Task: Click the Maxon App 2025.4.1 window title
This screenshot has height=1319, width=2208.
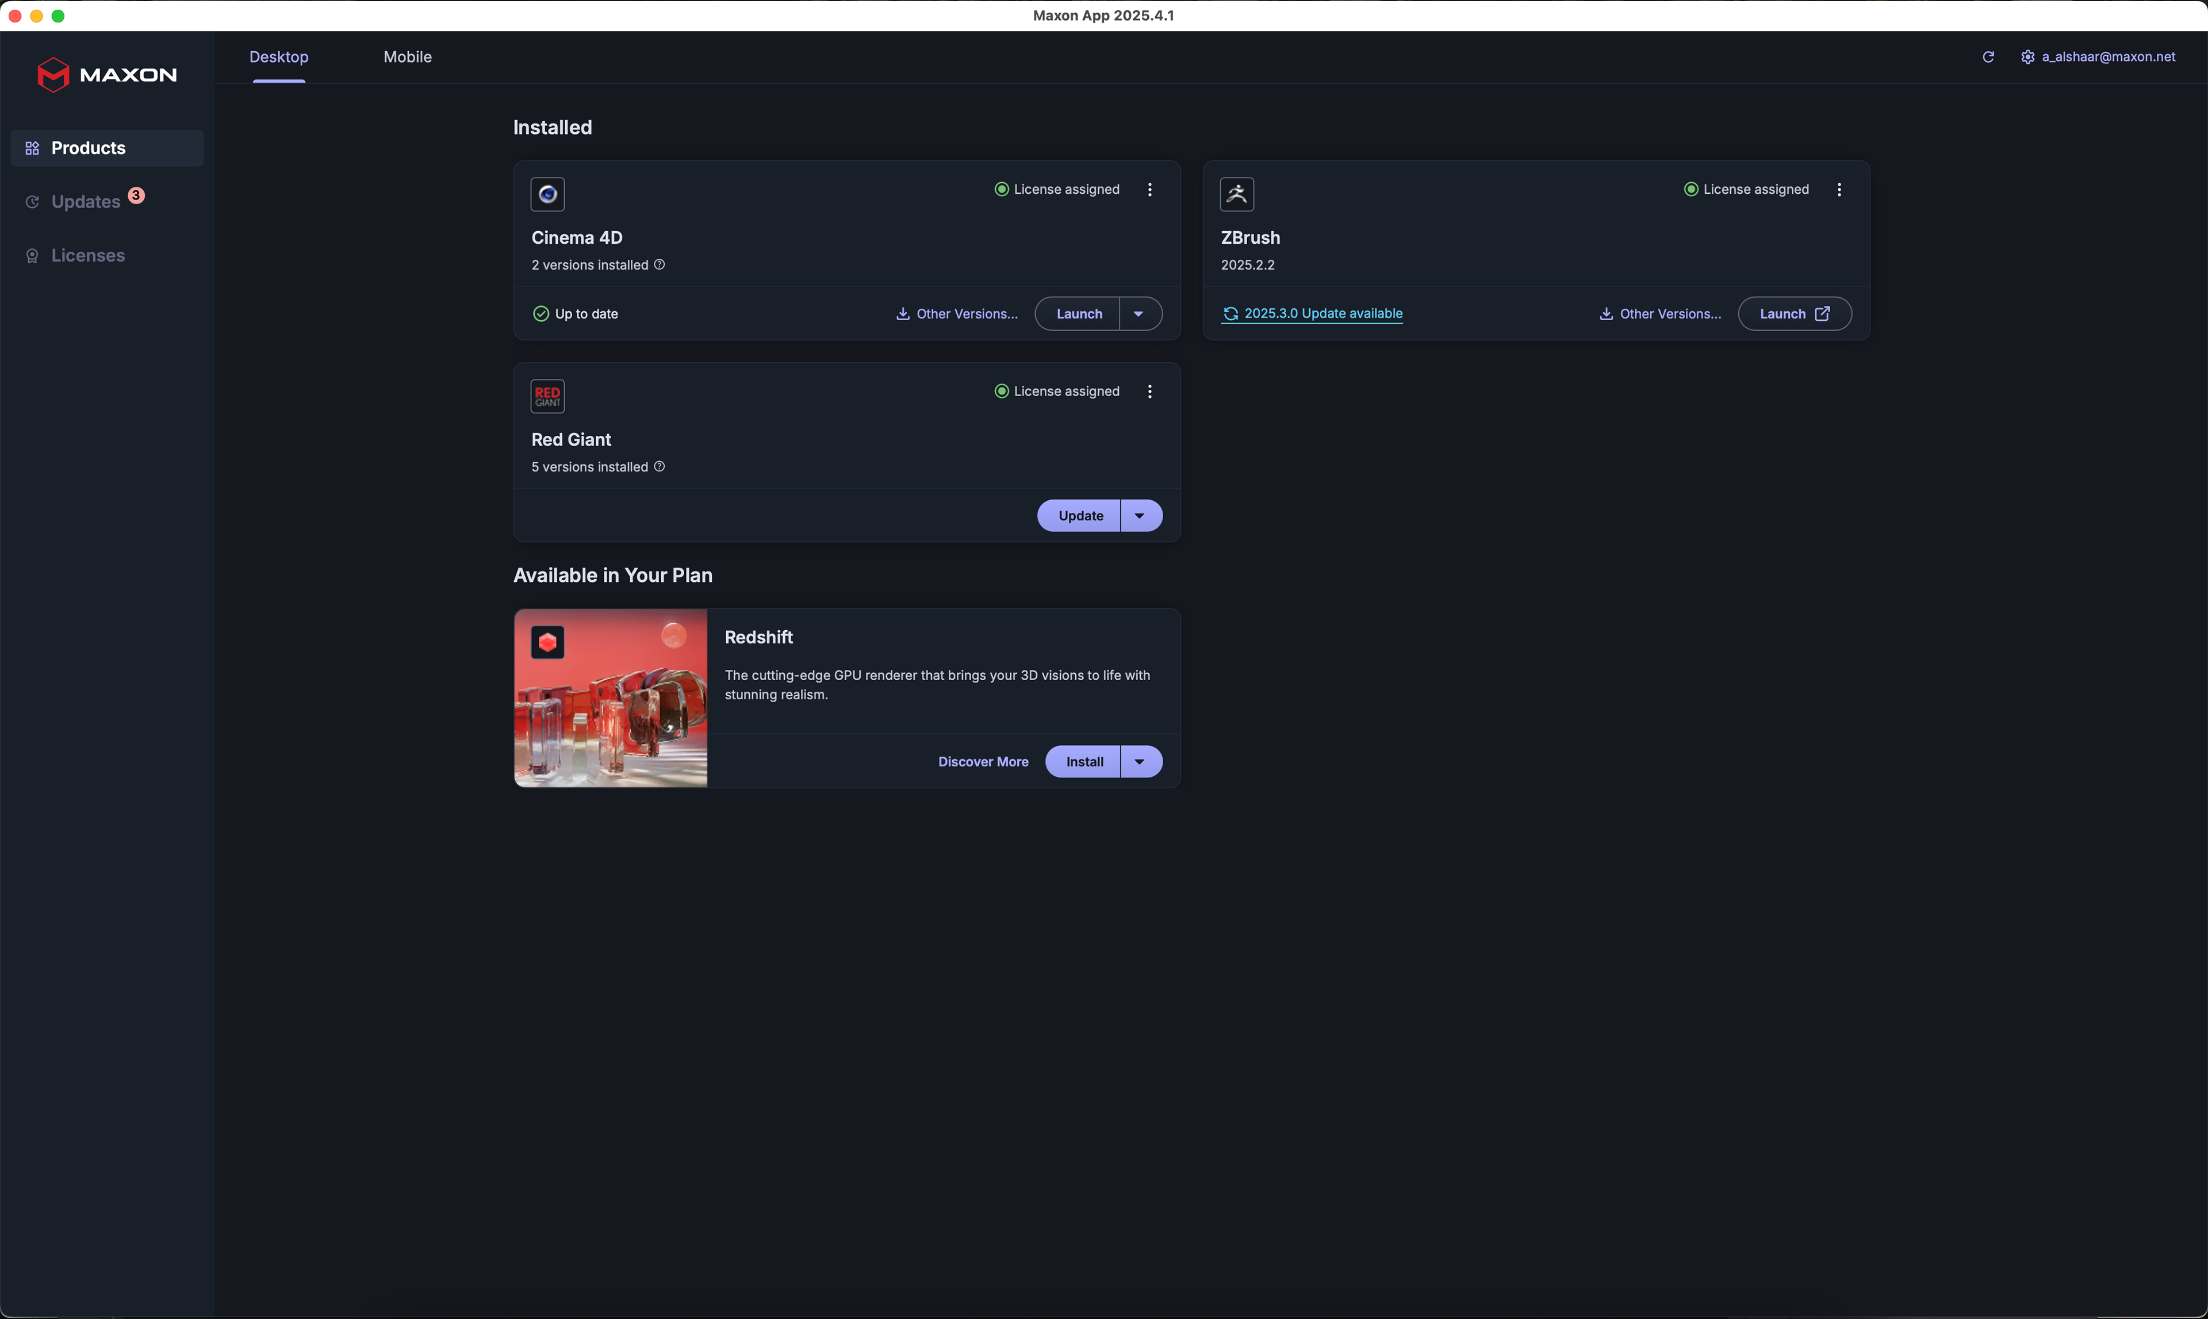Action: (1103, 15)
